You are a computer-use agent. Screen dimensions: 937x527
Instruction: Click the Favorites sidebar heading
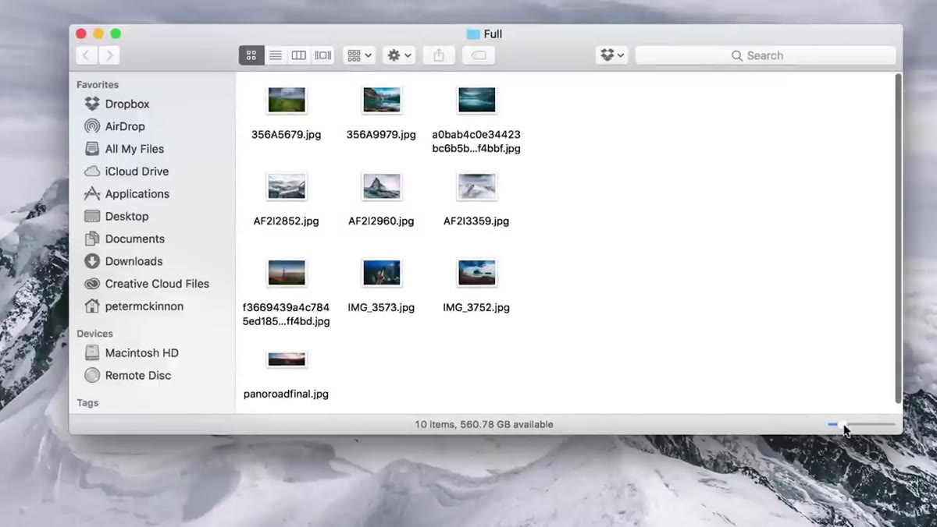point(98,84)
